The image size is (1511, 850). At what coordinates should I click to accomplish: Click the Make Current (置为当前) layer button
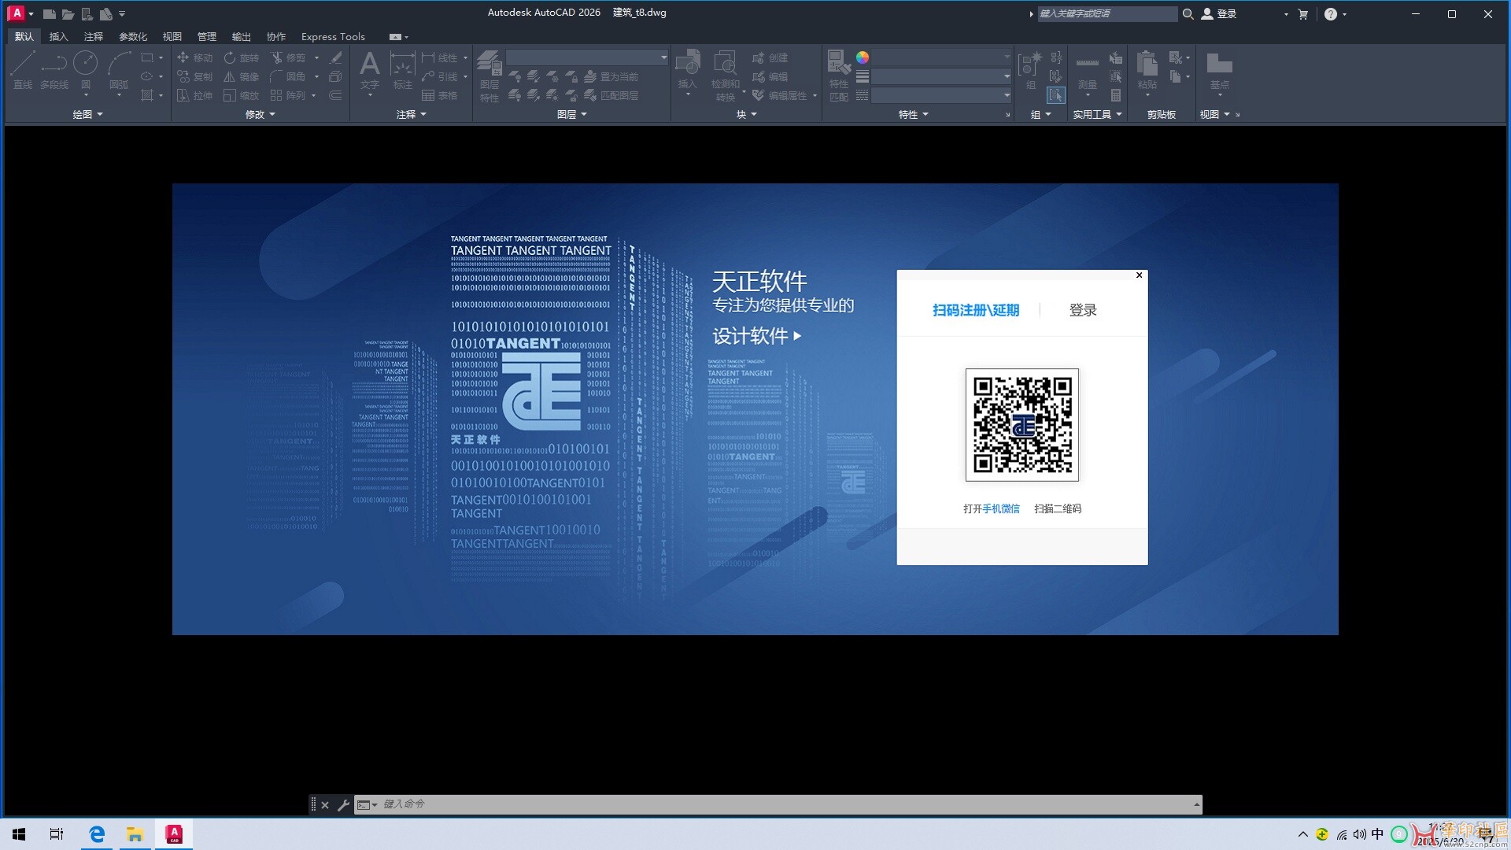(x=611, y=76)
